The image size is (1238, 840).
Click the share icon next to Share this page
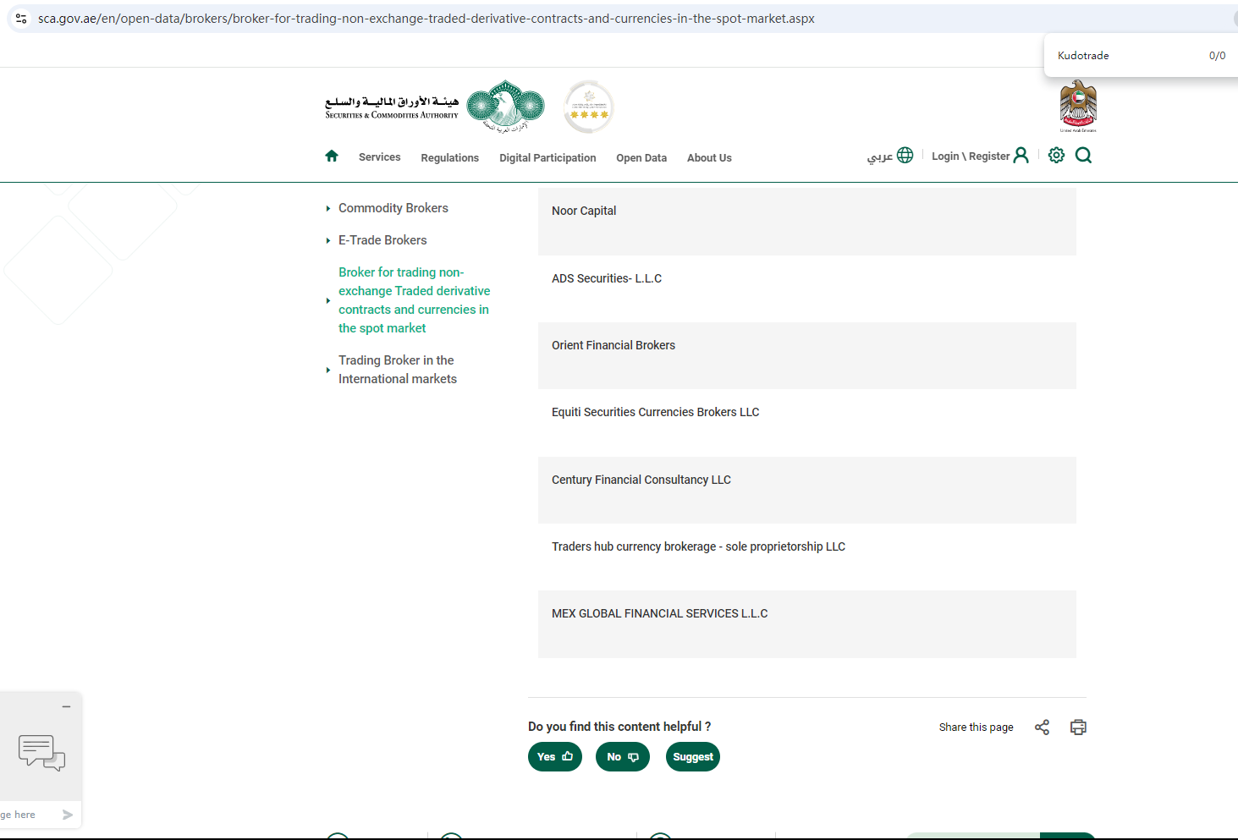point(1042,727)
